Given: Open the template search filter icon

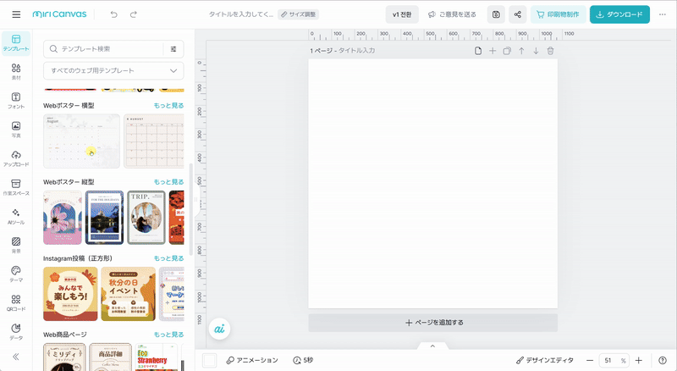Looking at the screenshot, I should coord(173,49).
